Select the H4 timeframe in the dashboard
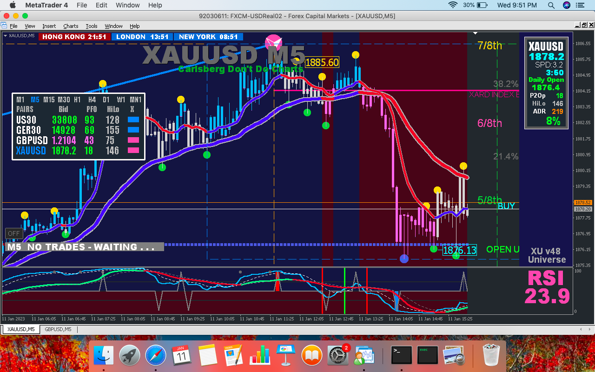595x372 pixels. click(92, 99)
